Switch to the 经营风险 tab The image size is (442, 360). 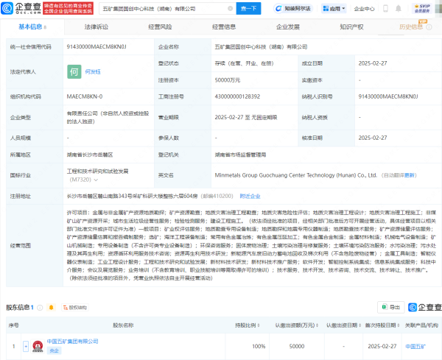160,27
